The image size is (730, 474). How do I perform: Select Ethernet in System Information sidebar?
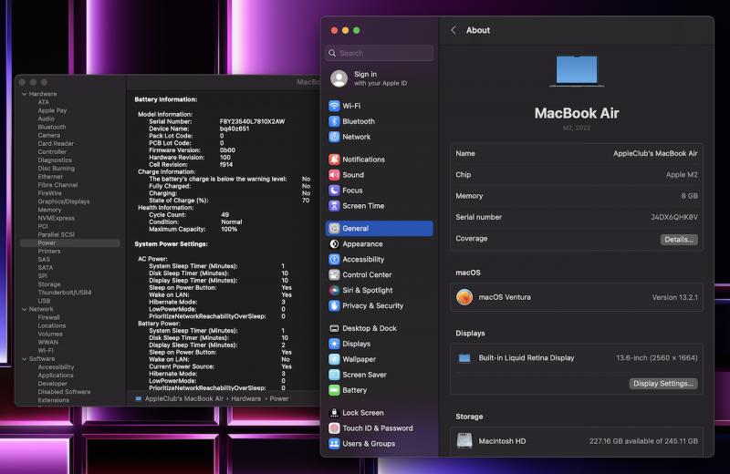pos(50,177)
